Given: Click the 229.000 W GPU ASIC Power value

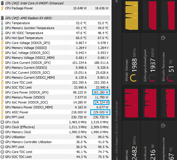Looking at the screenshot, I should 100,112.
